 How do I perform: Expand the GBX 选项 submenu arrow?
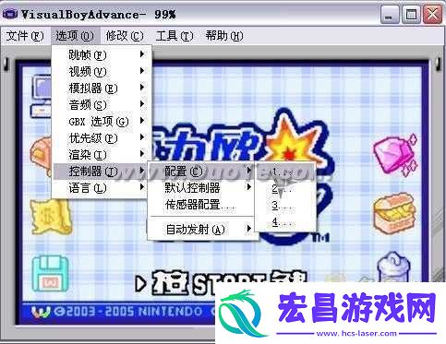click(x=142, y=121)
